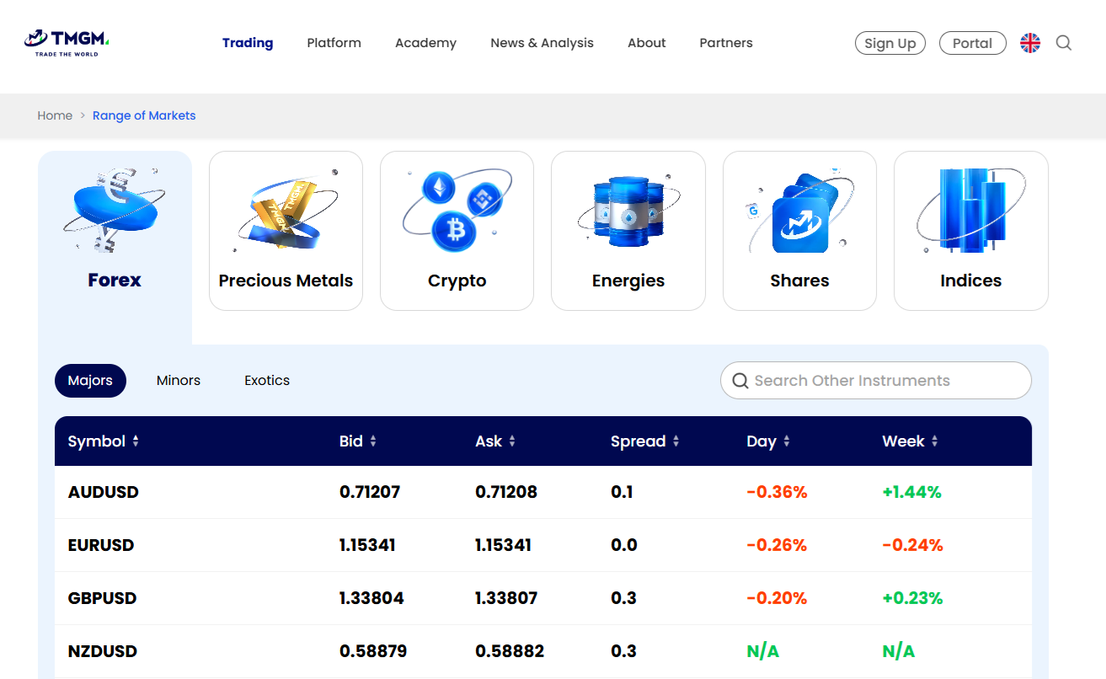Click EURUSD bid value 1.15341
Screen dimensions: 1106x679
367,545
